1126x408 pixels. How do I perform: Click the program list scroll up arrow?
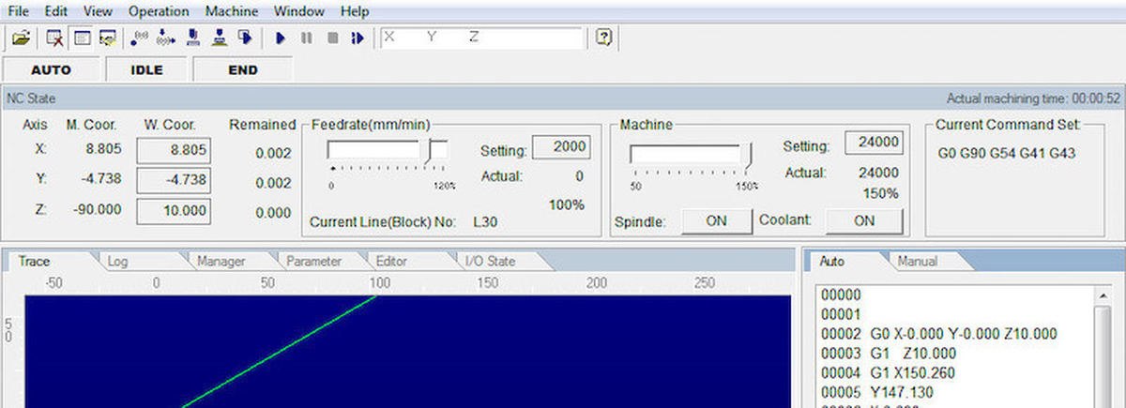1103,295
